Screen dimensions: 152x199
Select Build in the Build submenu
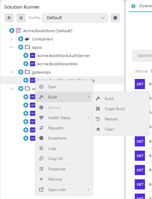pos(121,99)
